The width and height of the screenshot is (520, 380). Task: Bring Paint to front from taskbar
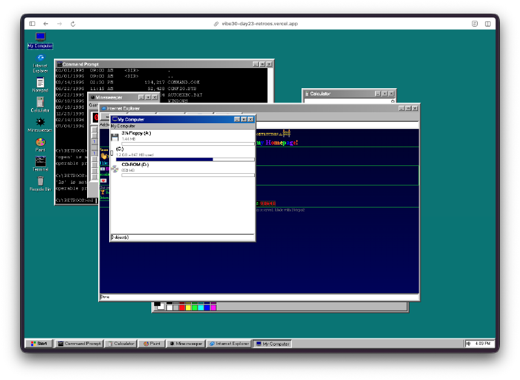[153, 344]
